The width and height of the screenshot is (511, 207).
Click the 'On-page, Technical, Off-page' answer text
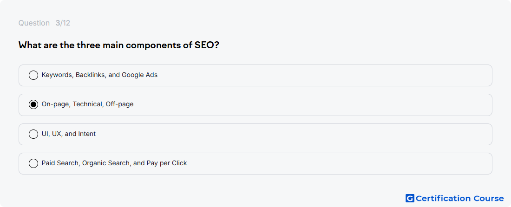pyautogui.click(x=88, y=104)
